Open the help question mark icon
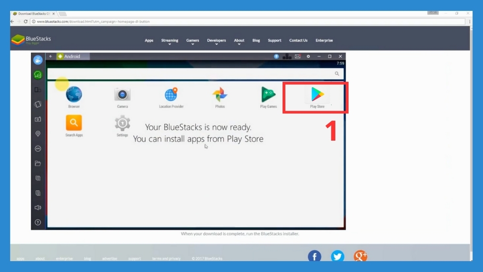This screenshot has height=272, width=483. 38,222
